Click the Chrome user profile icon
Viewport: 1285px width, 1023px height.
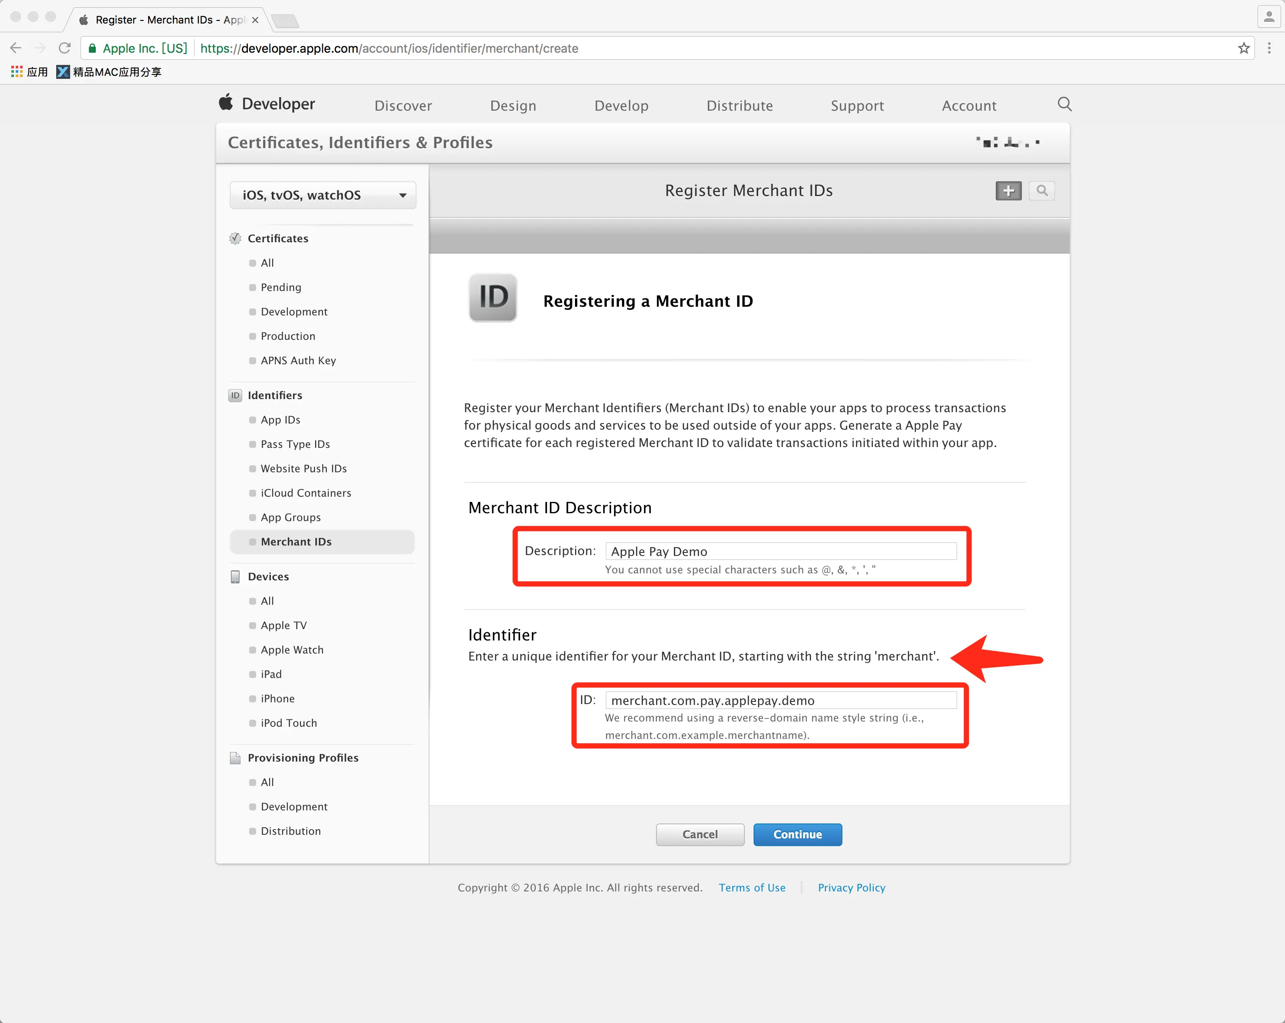(x=1269, y=17)
